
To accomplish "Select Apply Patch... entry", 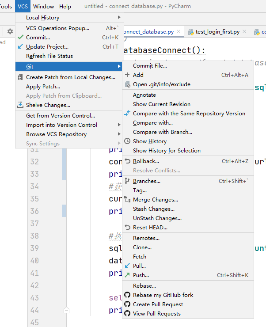I will coord(69,86).
